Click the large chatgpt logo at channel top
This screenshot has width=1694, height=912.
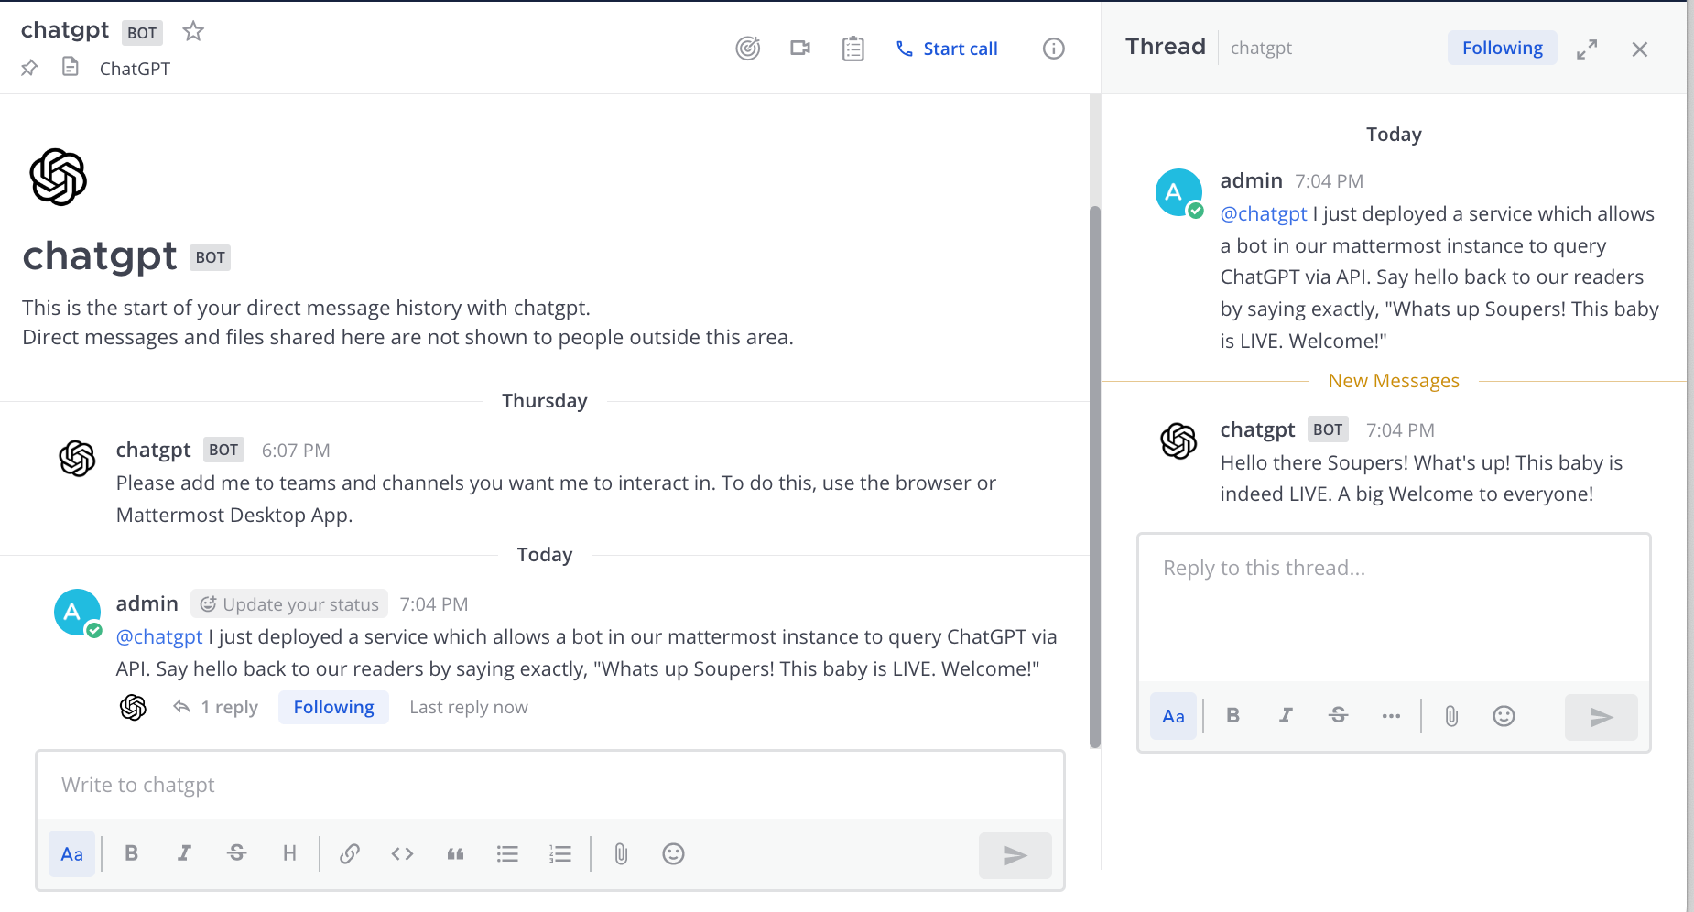tap(59, 177)
